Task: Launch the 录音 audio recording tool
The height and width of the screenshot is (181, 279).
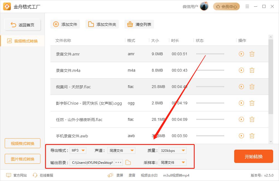Action: pyautogui.click(x=131, y=176)
